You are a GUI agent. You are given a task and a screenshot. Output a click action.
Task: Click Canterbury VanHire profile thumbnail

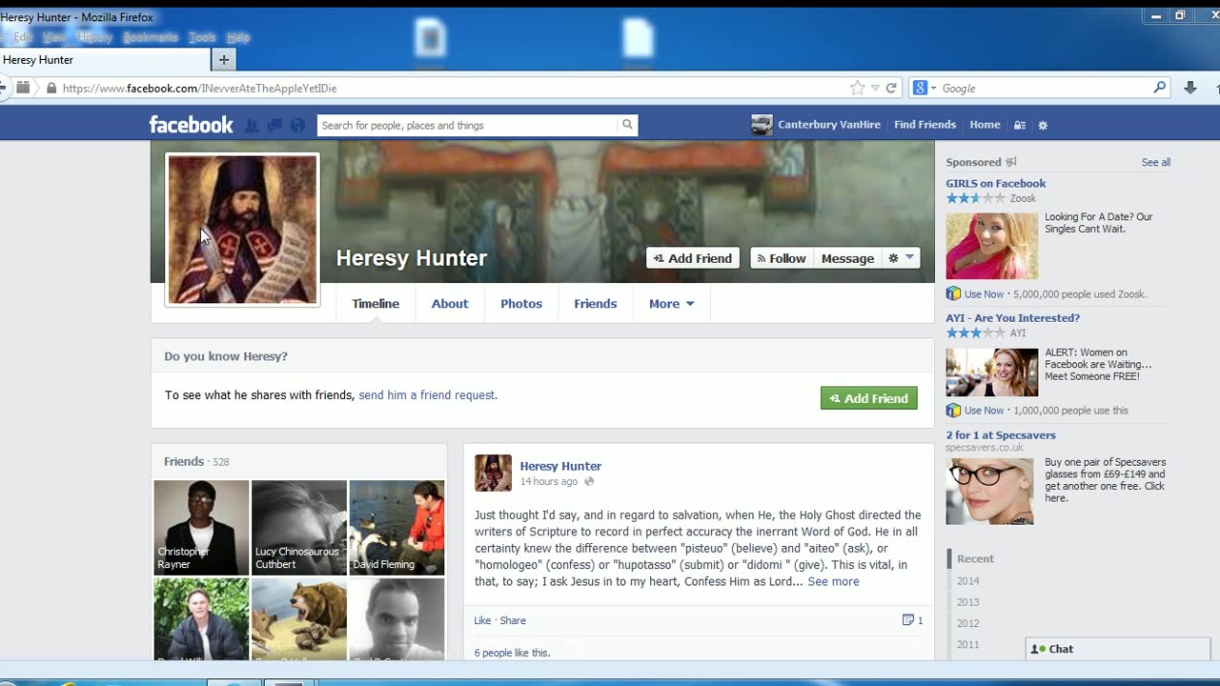point(762,125)
